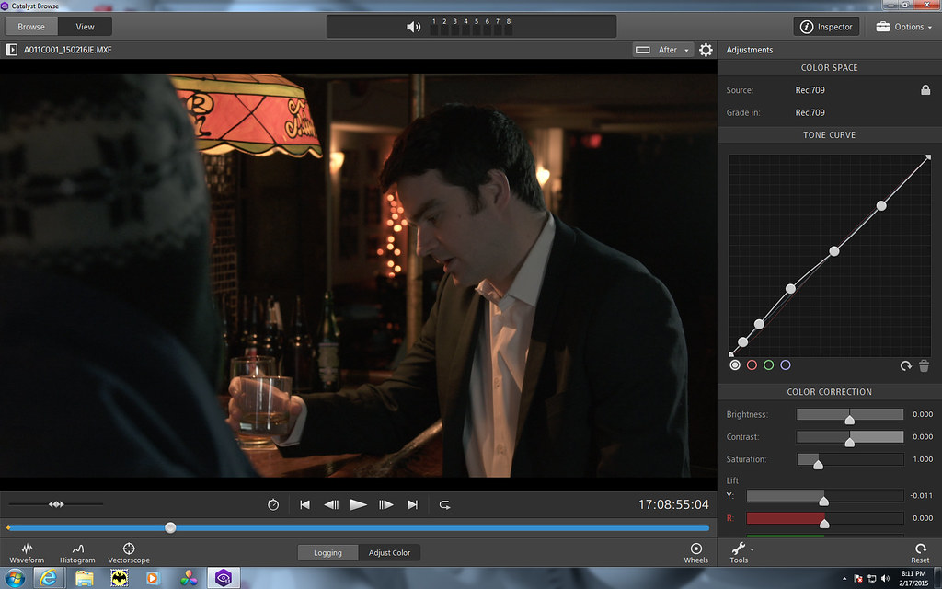Click the shuttle speed control handle
Image resolution: width=942 pixels, height=589 pixels.
click(x=56, y=504)
